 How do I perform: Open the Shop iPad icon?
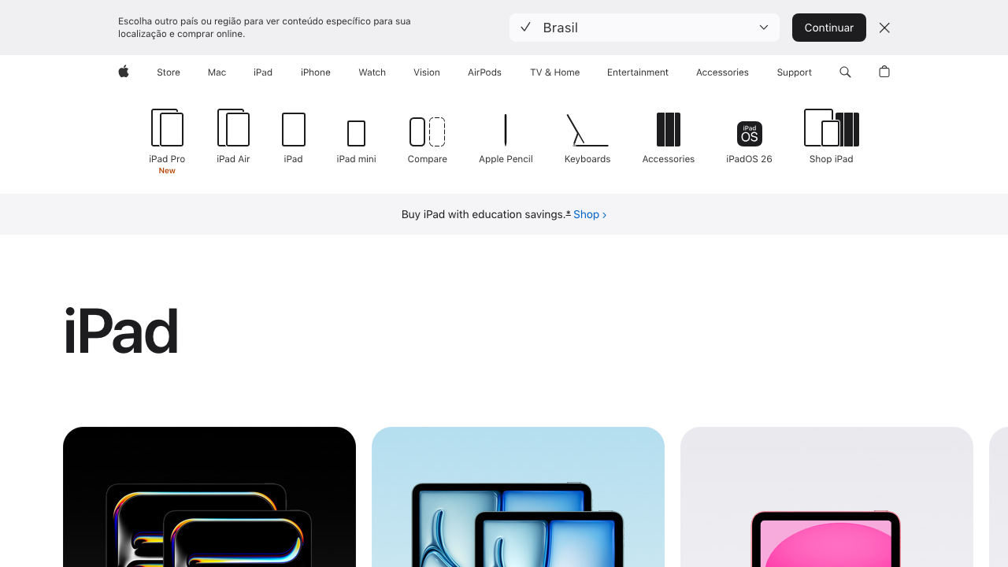coord(831,128)
